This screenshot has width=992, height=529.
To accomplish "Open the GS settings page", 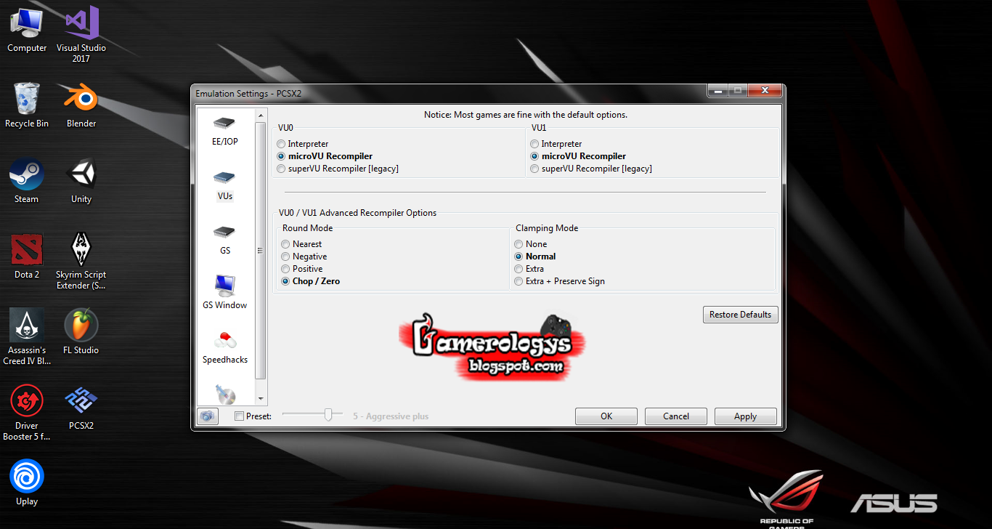I will pos(224,240).
